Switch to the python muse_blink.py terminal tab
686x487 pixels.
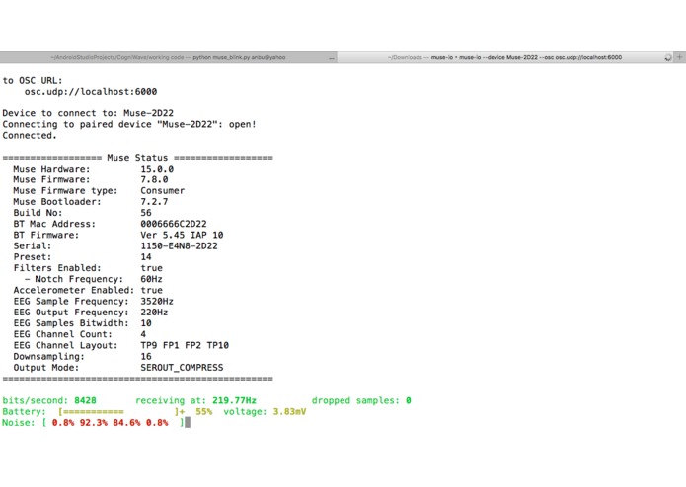tap(169, 57)
